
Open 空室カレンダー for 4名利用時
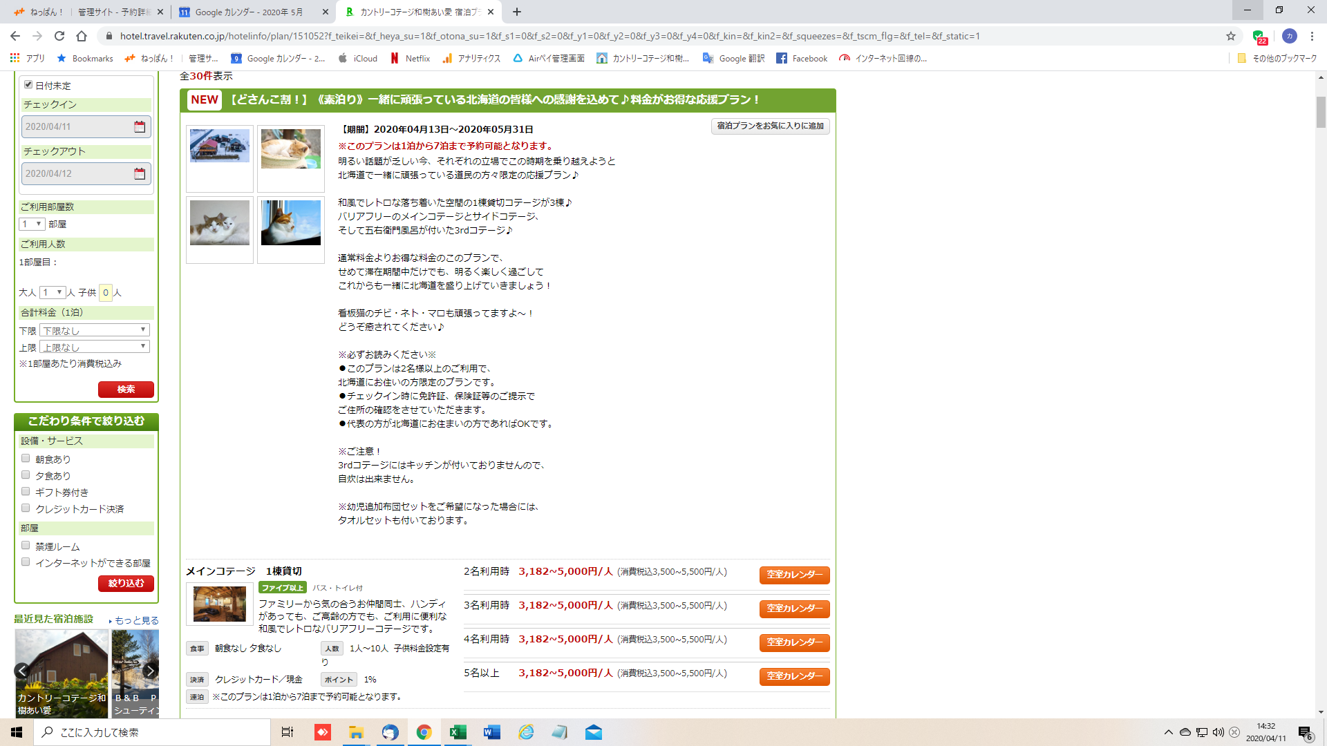pyautogui.click(x=794, y=642)
